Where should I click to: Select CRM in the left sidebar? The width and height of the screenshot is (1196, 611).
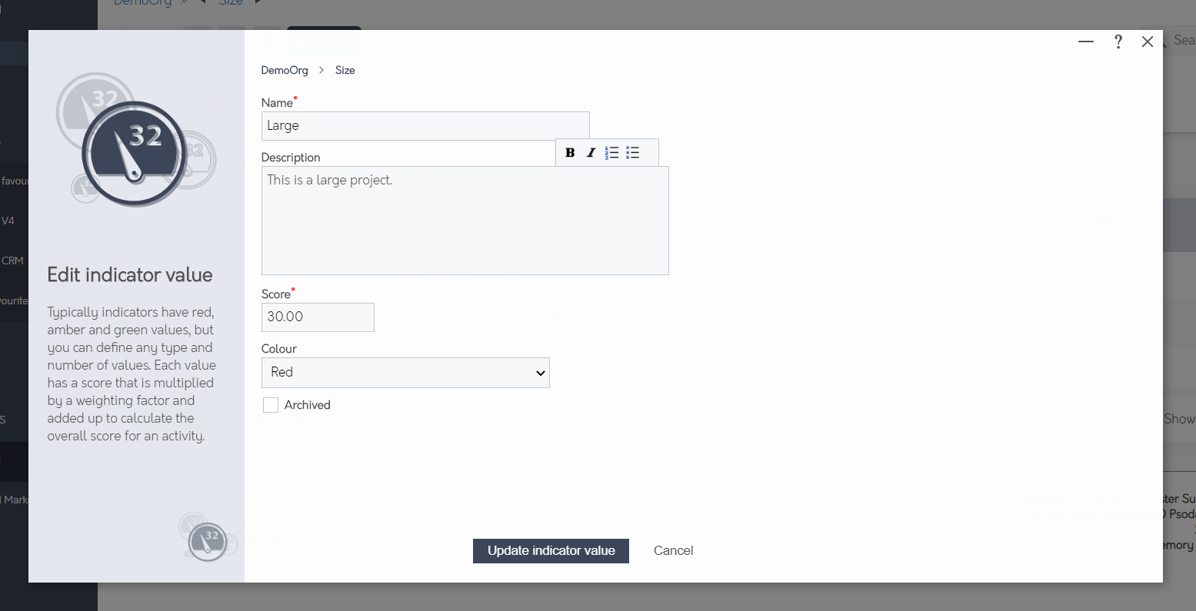[x=12, y=261]
